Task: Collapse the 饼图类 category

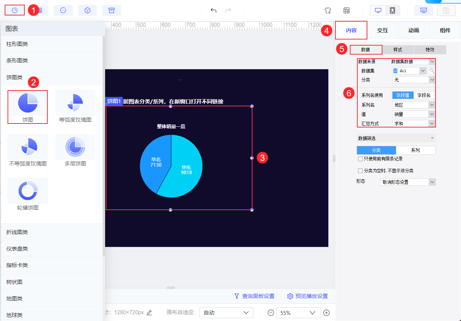Action: pyautogui.click(x=52, y=77)
